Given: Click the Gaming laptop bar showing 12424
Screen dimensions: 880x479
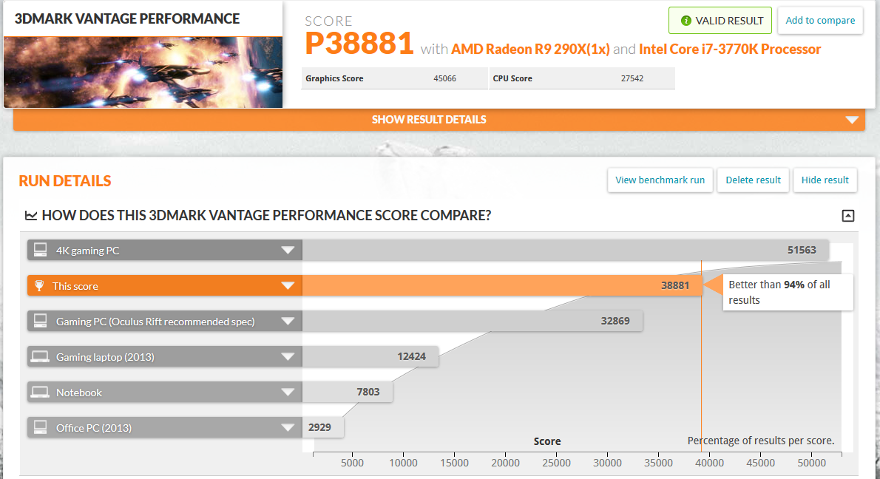Looking at the screenshot, I should 370,357.
